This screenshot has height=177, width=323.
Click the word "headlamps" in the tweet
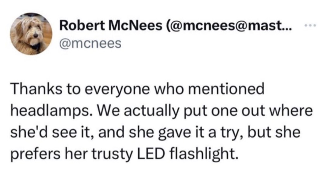(49, 110)
